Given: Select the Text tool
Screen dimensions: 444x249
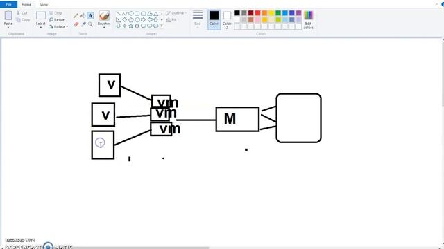Looking at the screenshot, I should point(90,15).
